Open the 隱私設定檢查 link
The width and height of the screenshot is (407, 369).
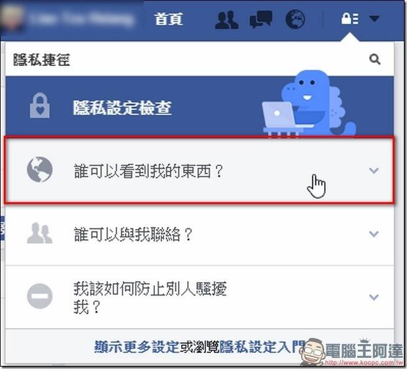(x=122, y=108)
